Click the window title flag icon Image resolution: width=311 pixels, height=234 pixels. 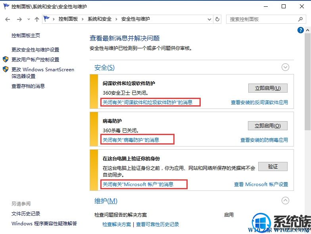click(6, 6)
